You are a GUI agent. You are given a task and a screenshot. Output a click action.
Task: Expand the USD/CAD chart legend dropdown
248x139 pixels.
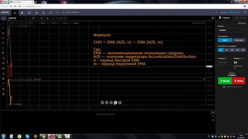pyautogui.click(x=27, y=23)
